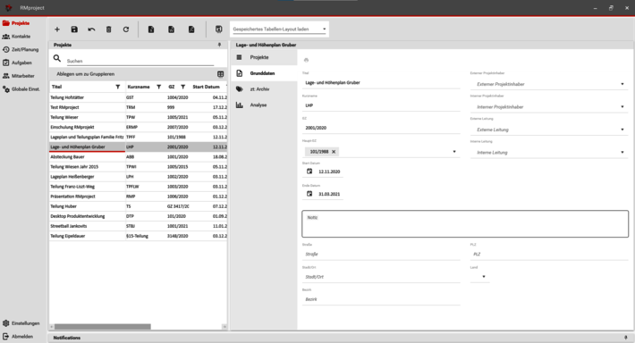Switch to the Analyse tab
Viewport: 635px width, 343px height.
264,105
